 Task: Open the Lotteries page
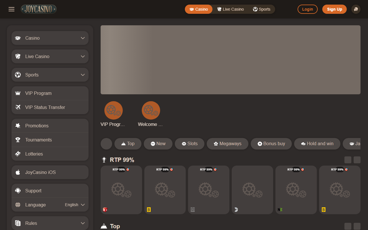point(50,154)
